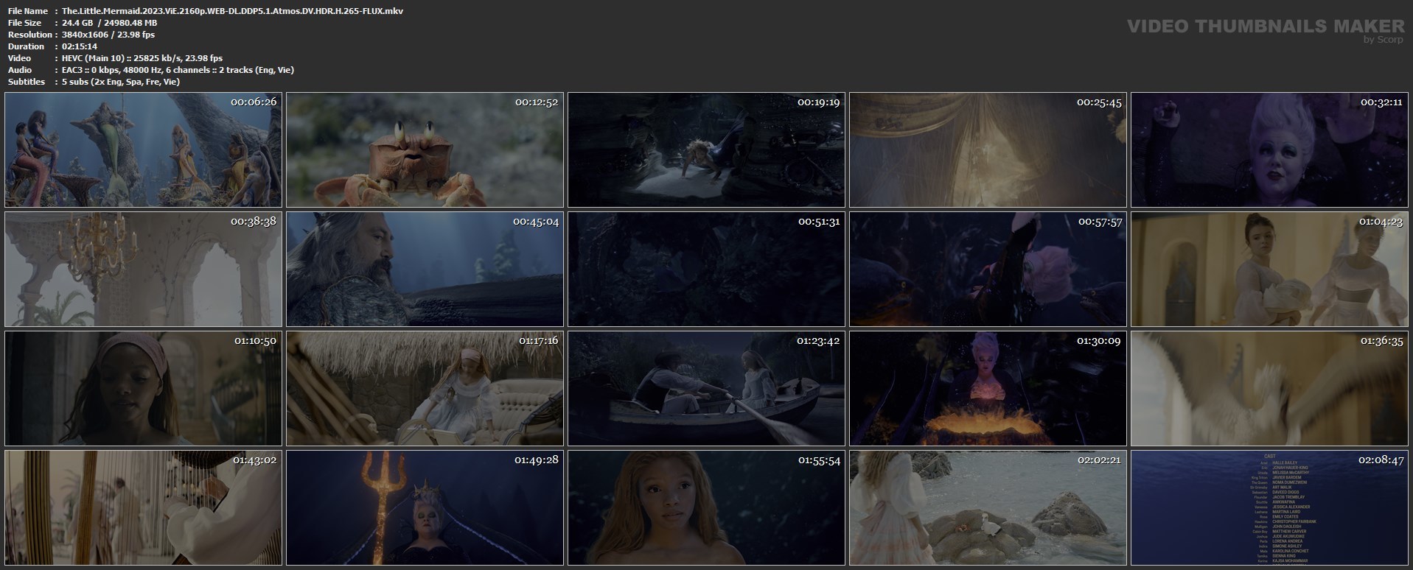1413x570 pixels.
Task: Select the blurry thumbnail at 01:36:35
Action: point(1269,388)
